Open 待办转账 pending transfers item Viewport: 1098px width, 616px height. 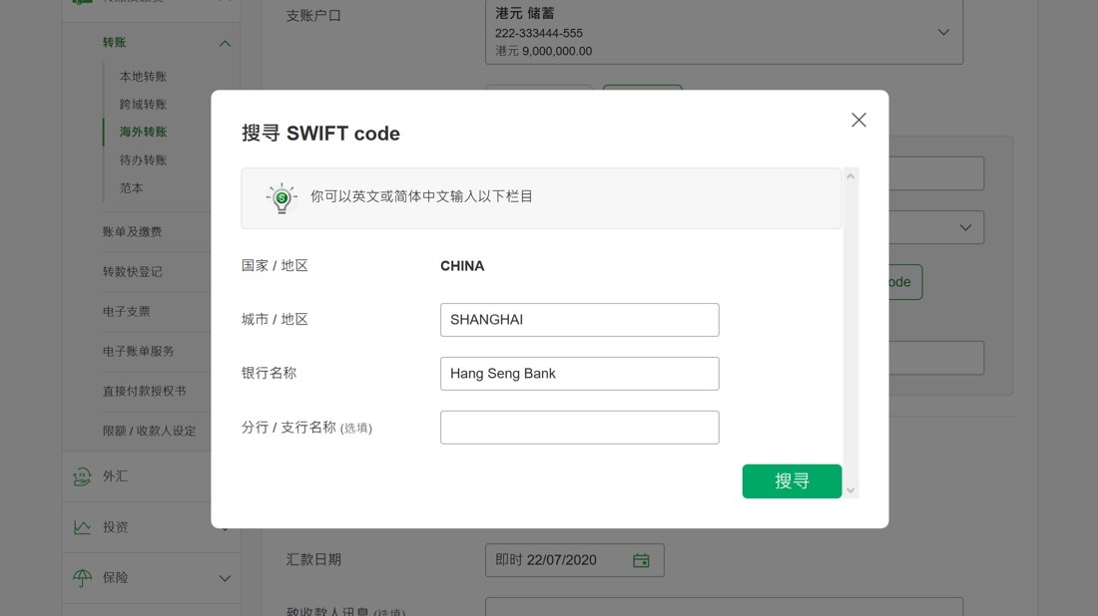pyautogui.click(x=143, y=160)
